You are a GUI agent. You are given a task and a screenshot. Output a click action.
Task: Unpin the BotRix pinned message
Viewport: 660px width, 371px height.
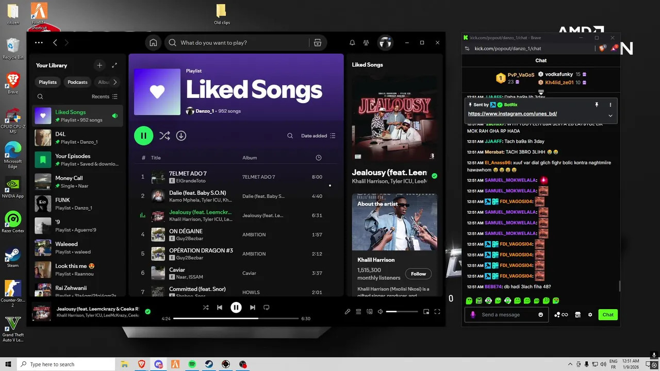pyautogui.click(x=597, y=105)
